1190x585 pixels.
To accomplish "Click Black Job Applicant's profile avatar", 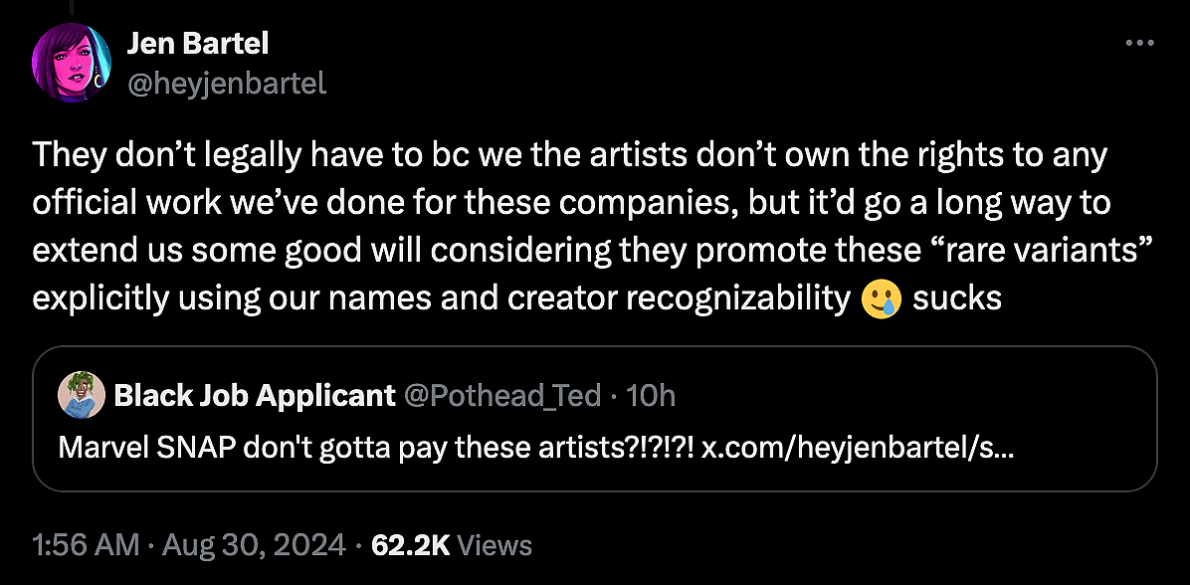I will [x=81, y=395].
